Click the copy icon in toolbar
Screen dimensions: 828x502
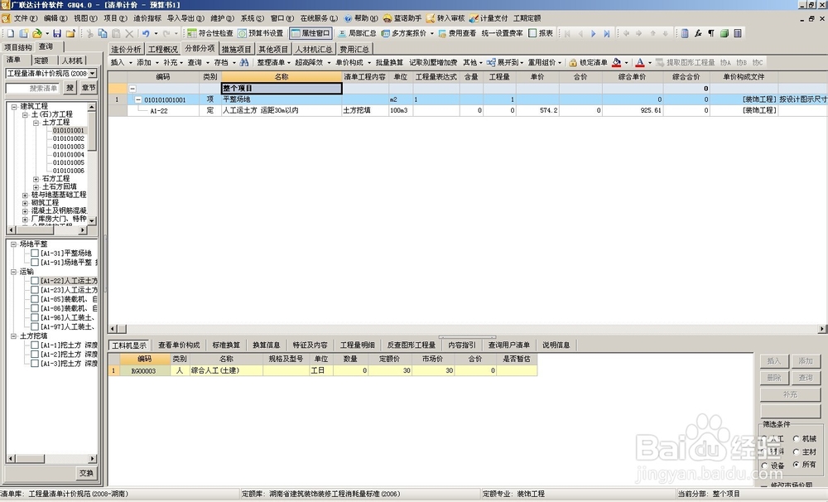[103, 33]
